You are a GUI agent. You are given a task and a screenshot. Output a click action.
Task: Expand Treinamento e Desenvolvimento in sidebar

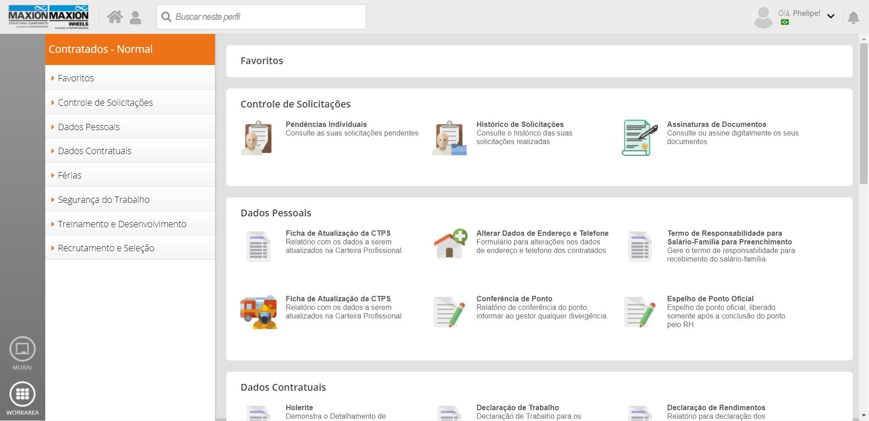[x=130, y=224]
